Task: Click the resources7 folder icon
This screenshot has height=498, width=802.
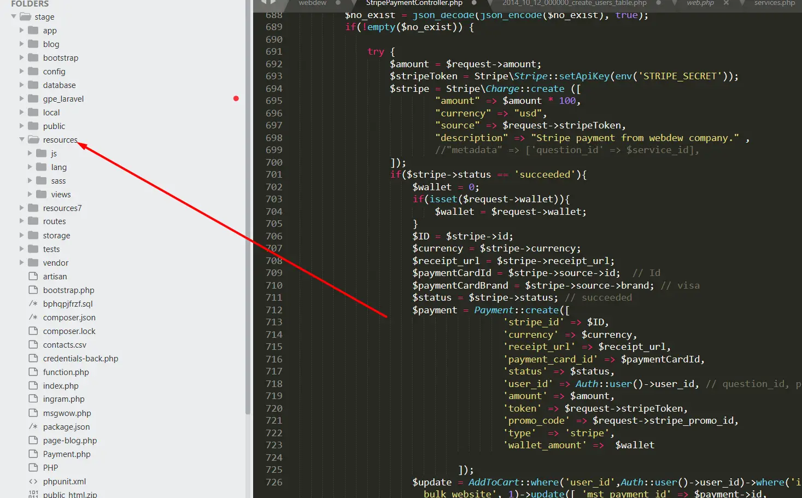Action: [x=33, y=208]
